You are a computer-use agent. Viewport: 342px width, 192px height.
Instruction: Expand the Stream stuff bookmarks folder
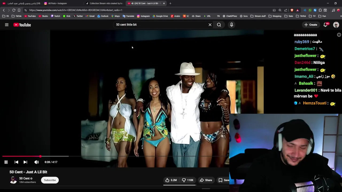click(258, 16)
